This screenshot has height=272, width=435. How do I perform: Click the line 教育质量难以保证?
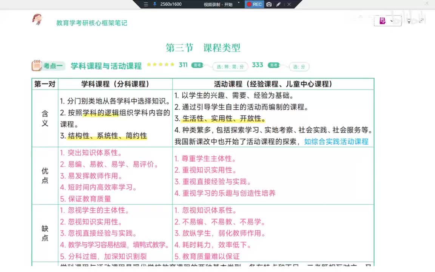[207, 257]
